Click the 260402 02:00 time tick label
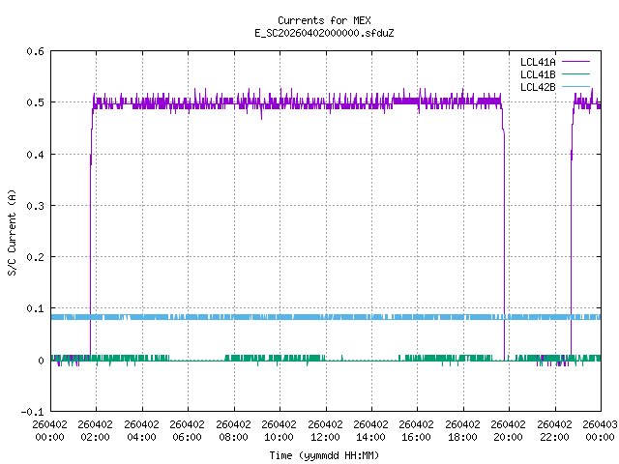This screenshot has width=619, height=464. coord(95,429)
